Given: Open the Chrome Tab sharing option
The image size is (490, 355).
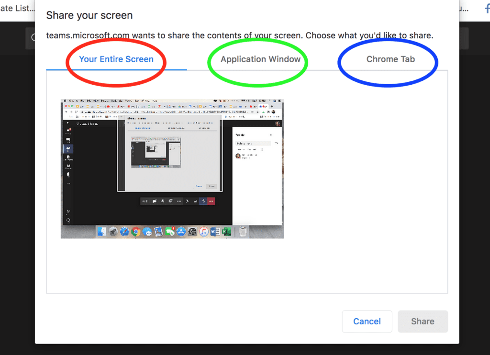Looking at the screenshot, I should coord(390,59).
